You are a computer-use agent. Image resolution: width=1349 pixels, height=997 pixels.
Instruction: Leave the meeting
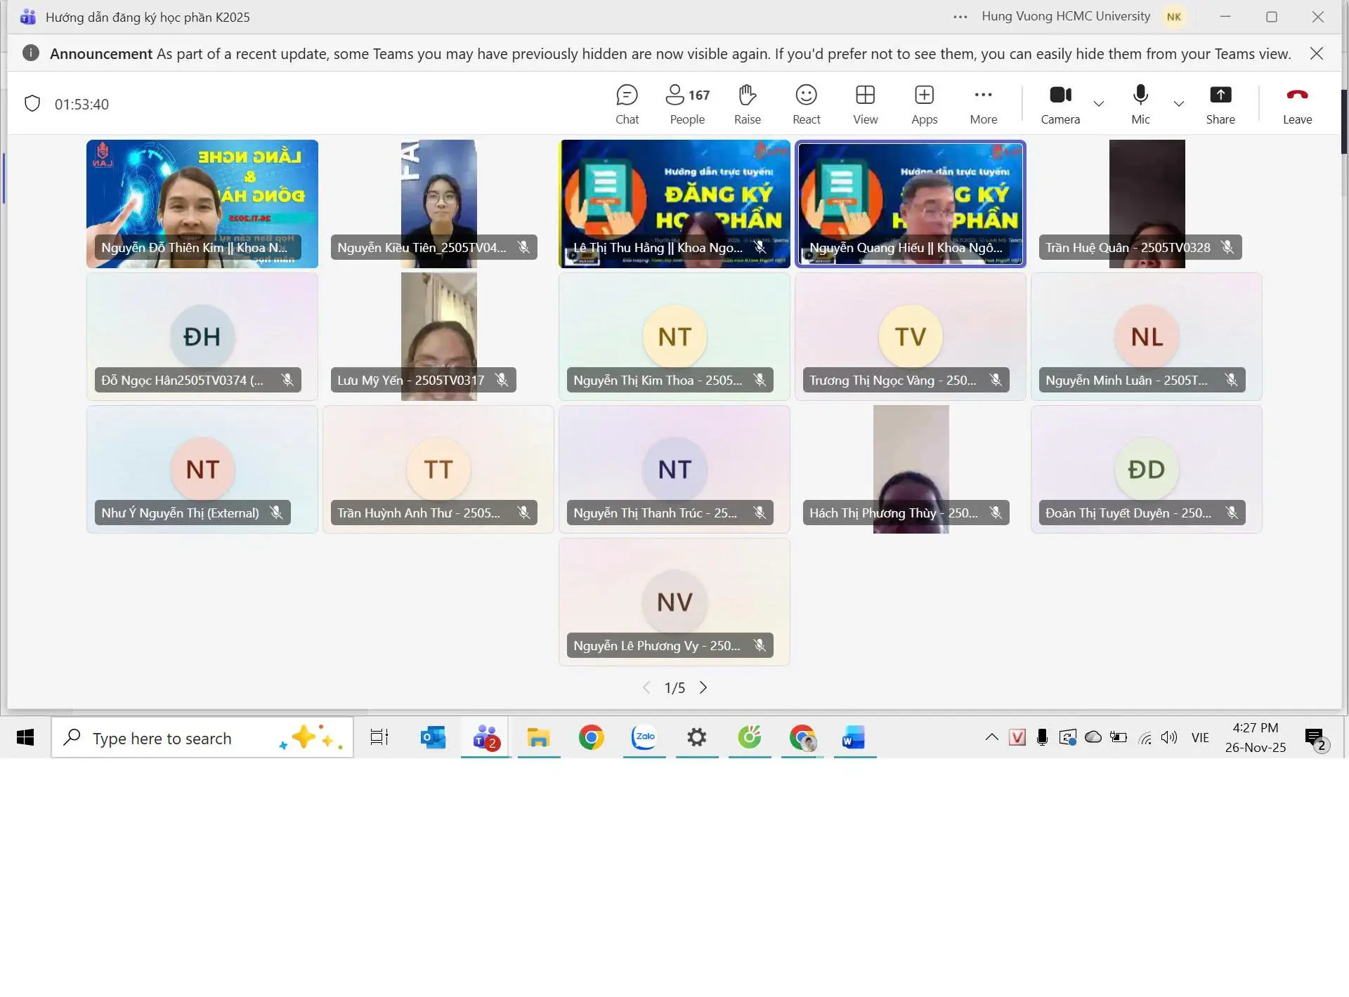click(x=1296, y=104)
